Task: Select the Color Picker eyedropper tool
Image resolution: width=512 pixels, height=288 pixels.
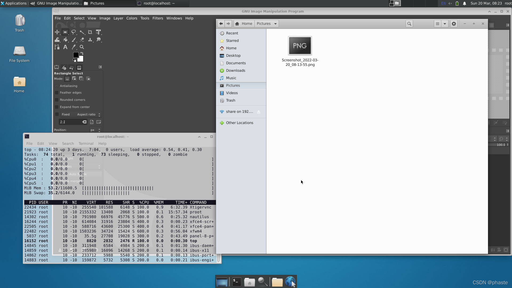Action: pyautogui.click(x=74, y=47)
